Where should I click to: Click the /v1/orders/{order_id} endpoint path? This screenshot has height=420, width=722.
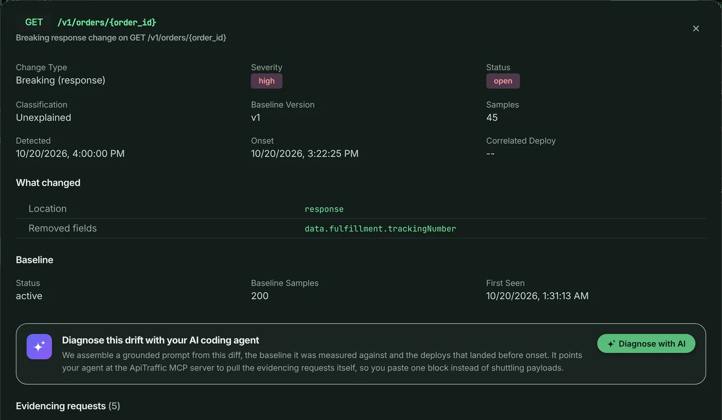107,22
